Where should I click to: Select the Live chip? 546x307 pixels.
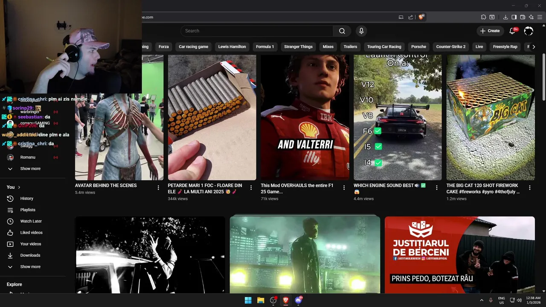[479, 46]
